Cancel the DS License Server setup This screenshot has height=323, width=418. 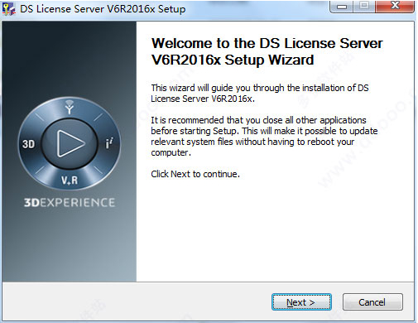pos(372,302)
